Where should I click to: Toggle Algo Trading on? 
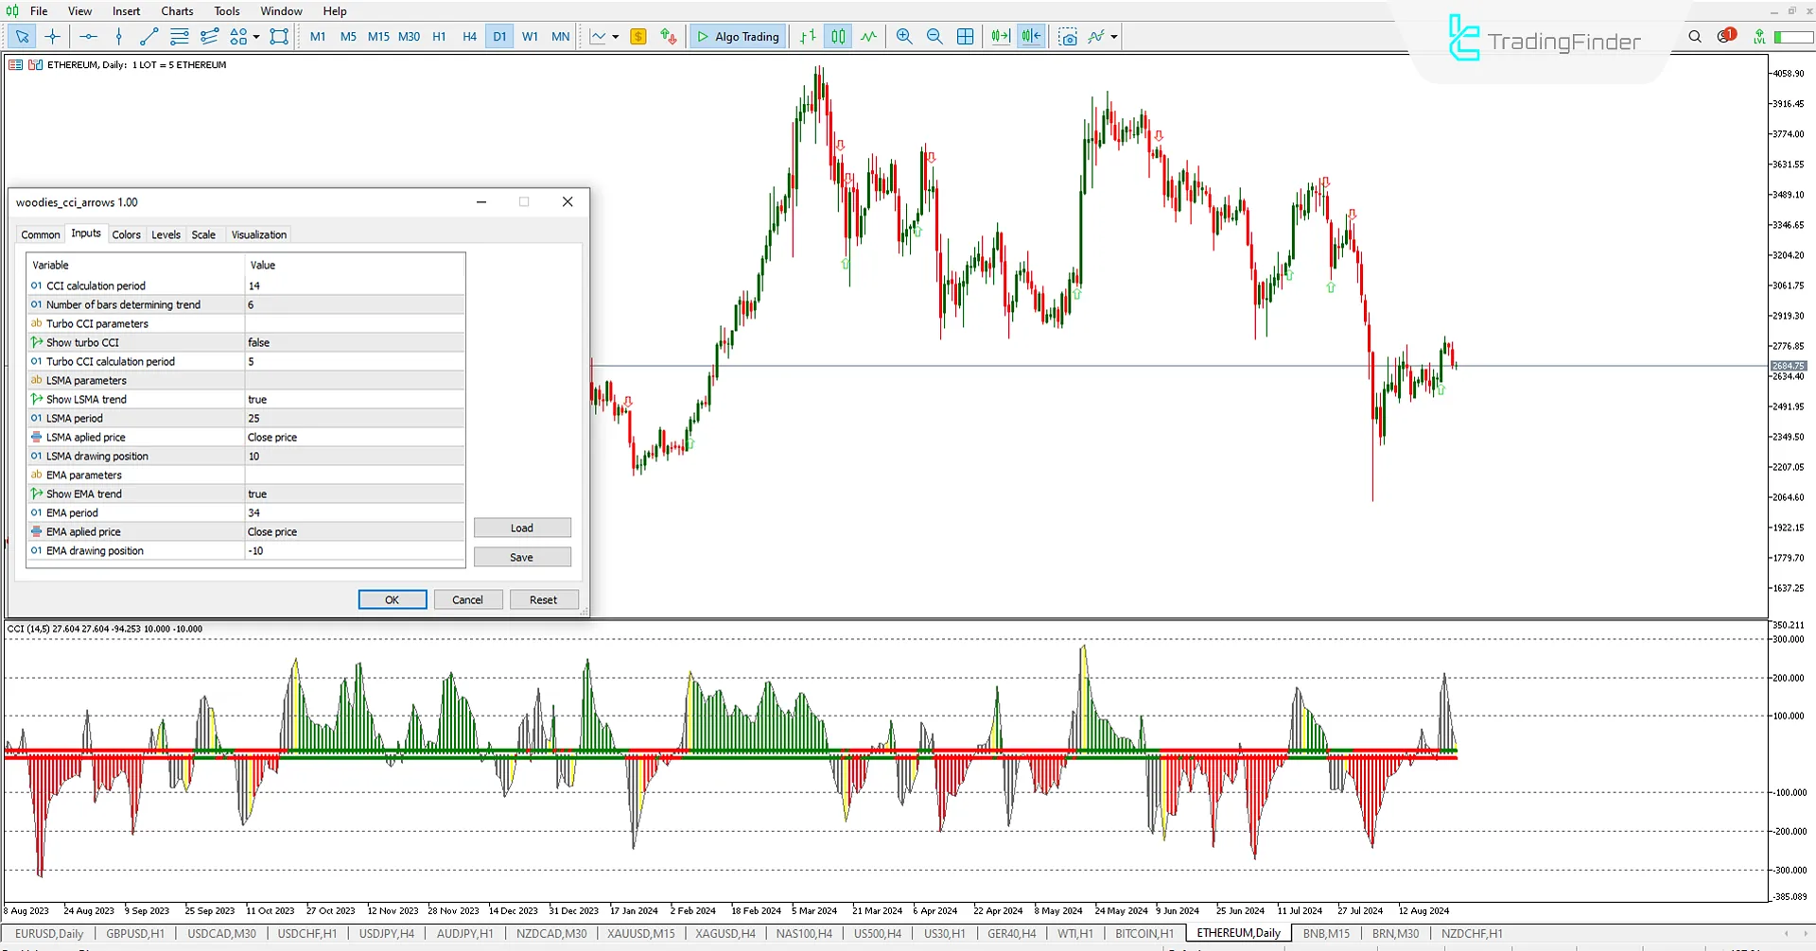[737, 36]
